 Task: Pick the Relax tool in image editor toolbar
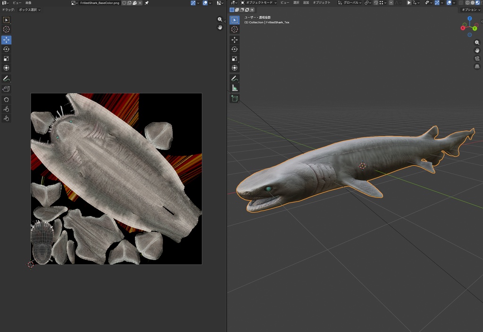(6, 109)
